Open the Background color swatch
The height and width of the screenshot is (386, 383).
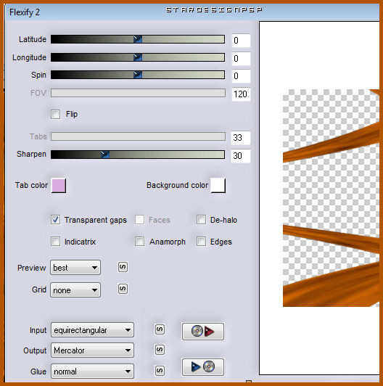click(x=218, y=185)
